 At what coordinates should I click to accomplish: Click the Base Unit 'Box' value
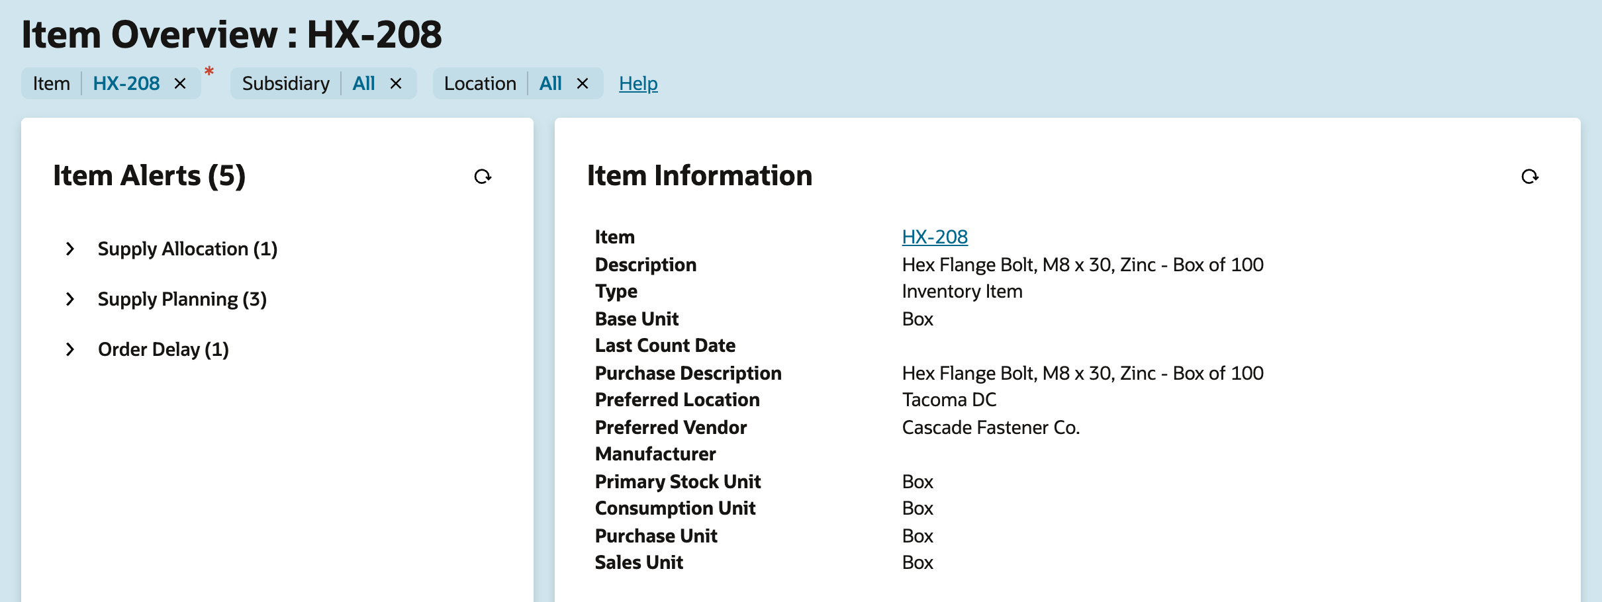tap(918, 319)
